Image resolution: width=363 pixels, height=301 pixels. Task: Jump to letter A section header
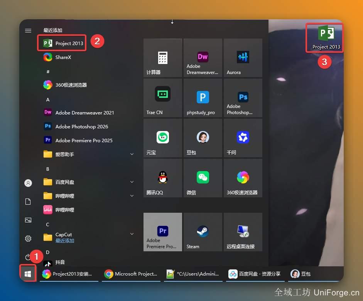point(48,100)
